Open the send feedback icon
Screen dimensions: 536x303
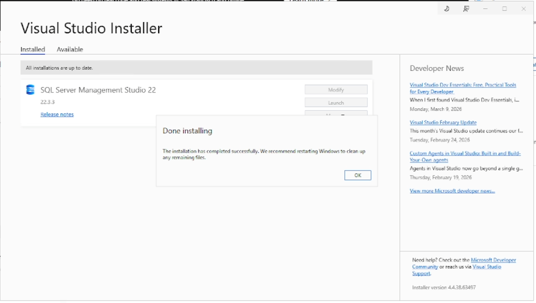pyautogui.click(x=466, y=9)
